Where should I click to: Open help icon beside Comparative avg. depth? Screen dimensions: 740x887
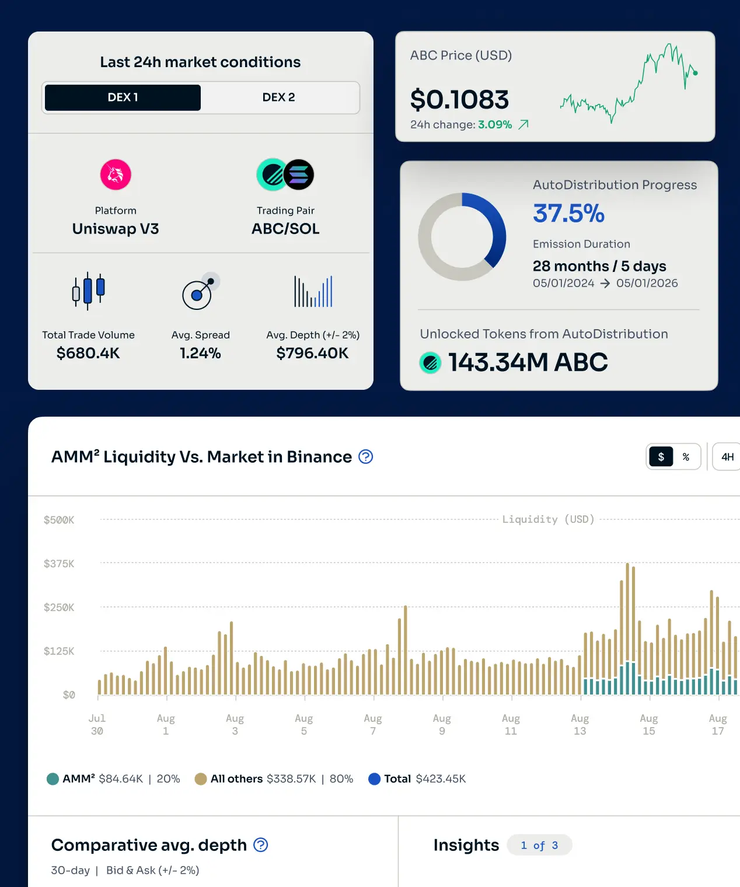tap(261, 844)
